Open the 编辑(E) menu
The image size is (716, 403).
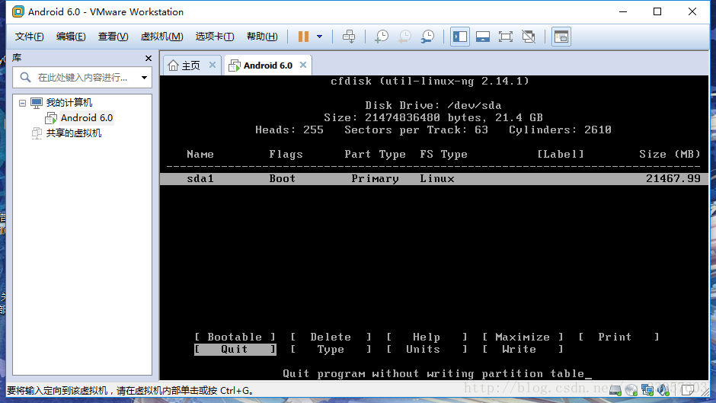pos(71,37)
